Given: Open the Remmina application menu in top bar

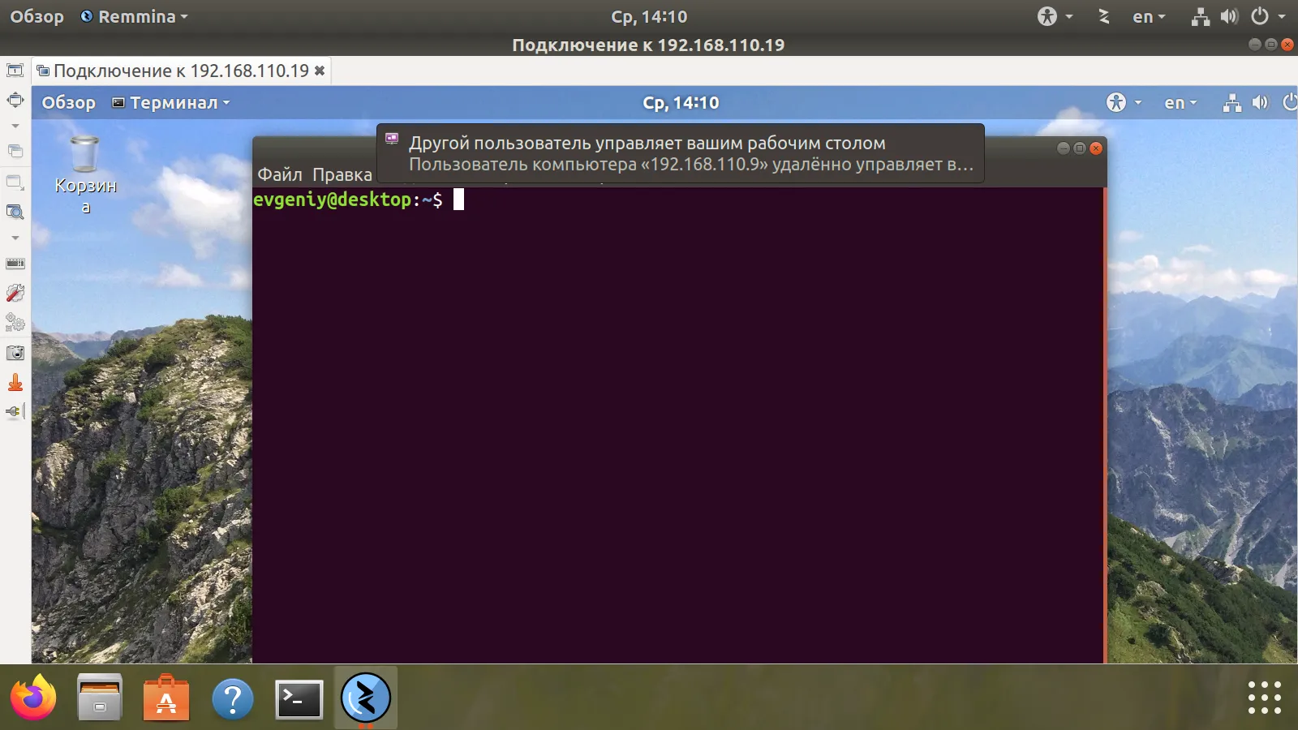Looking at the screenshot, I should pyautogui.click(x=134, y=16).
